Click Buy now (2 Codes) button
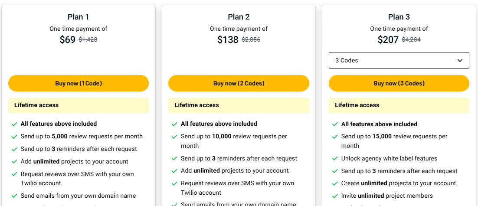 tap(239, 83)
